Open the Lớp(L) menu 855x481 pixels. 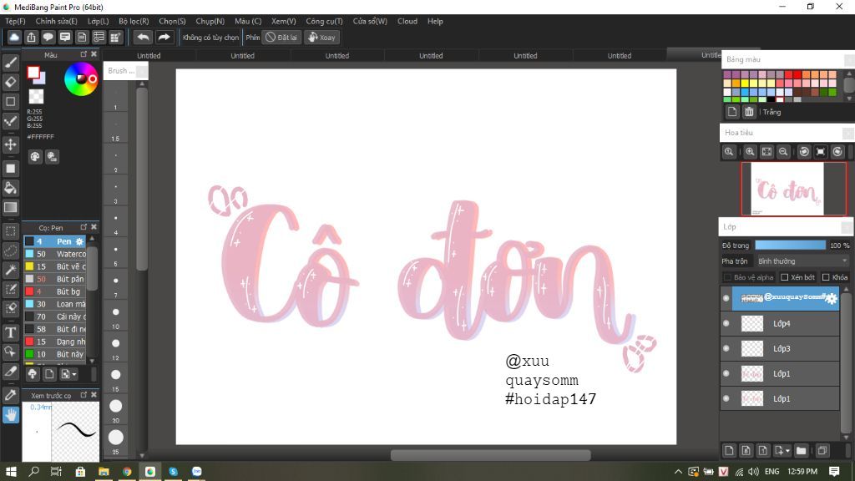tap(99, 21)
